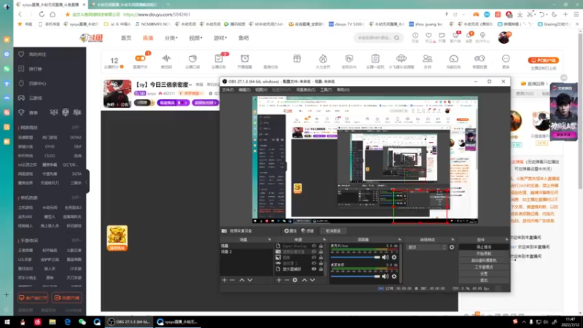Open the 开播提醒 alarm clock icon
Image resolution: width=583 pixels, height=328 pixels.
coord(245,58)
